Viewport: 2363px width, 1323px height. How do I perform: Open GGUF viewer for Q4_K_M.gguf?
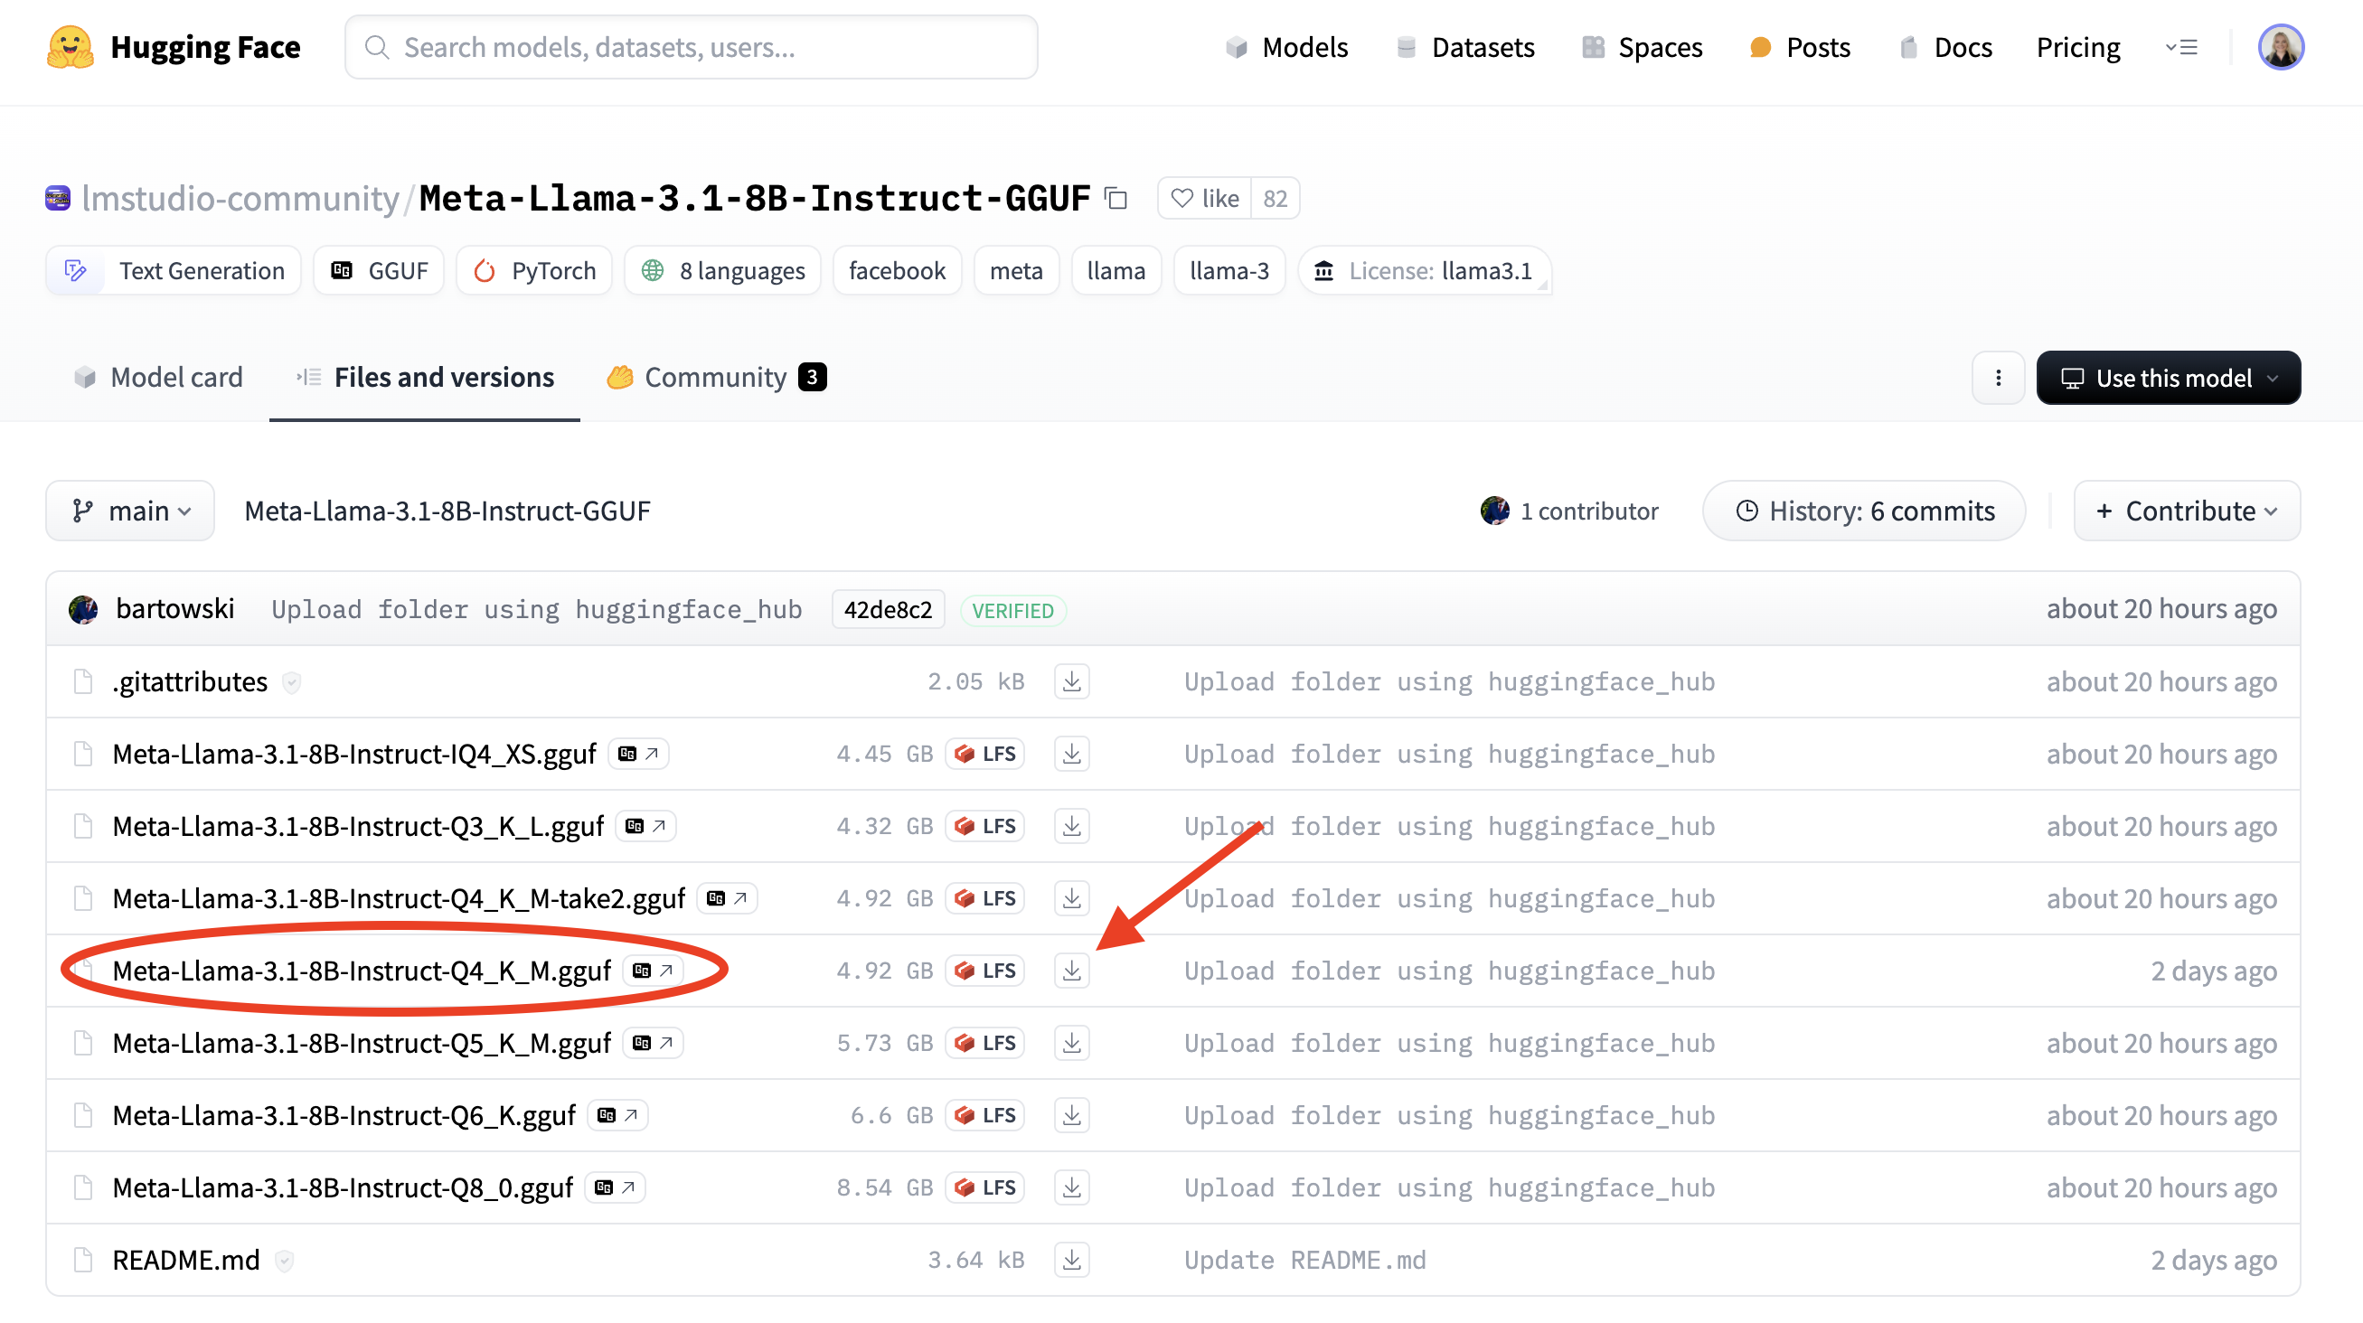pos(654,971)
